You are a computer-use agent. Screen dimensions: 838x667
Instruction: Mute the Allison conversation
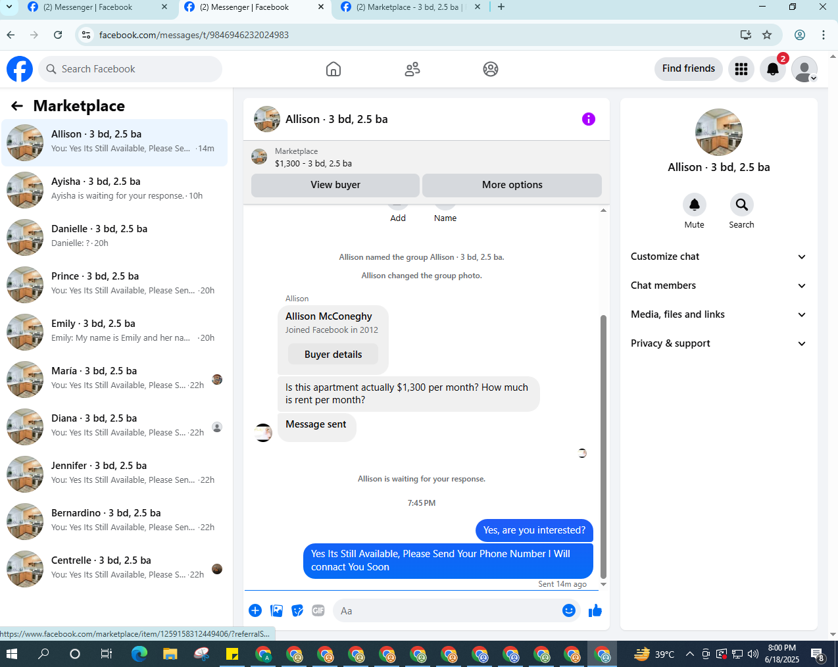694,205
